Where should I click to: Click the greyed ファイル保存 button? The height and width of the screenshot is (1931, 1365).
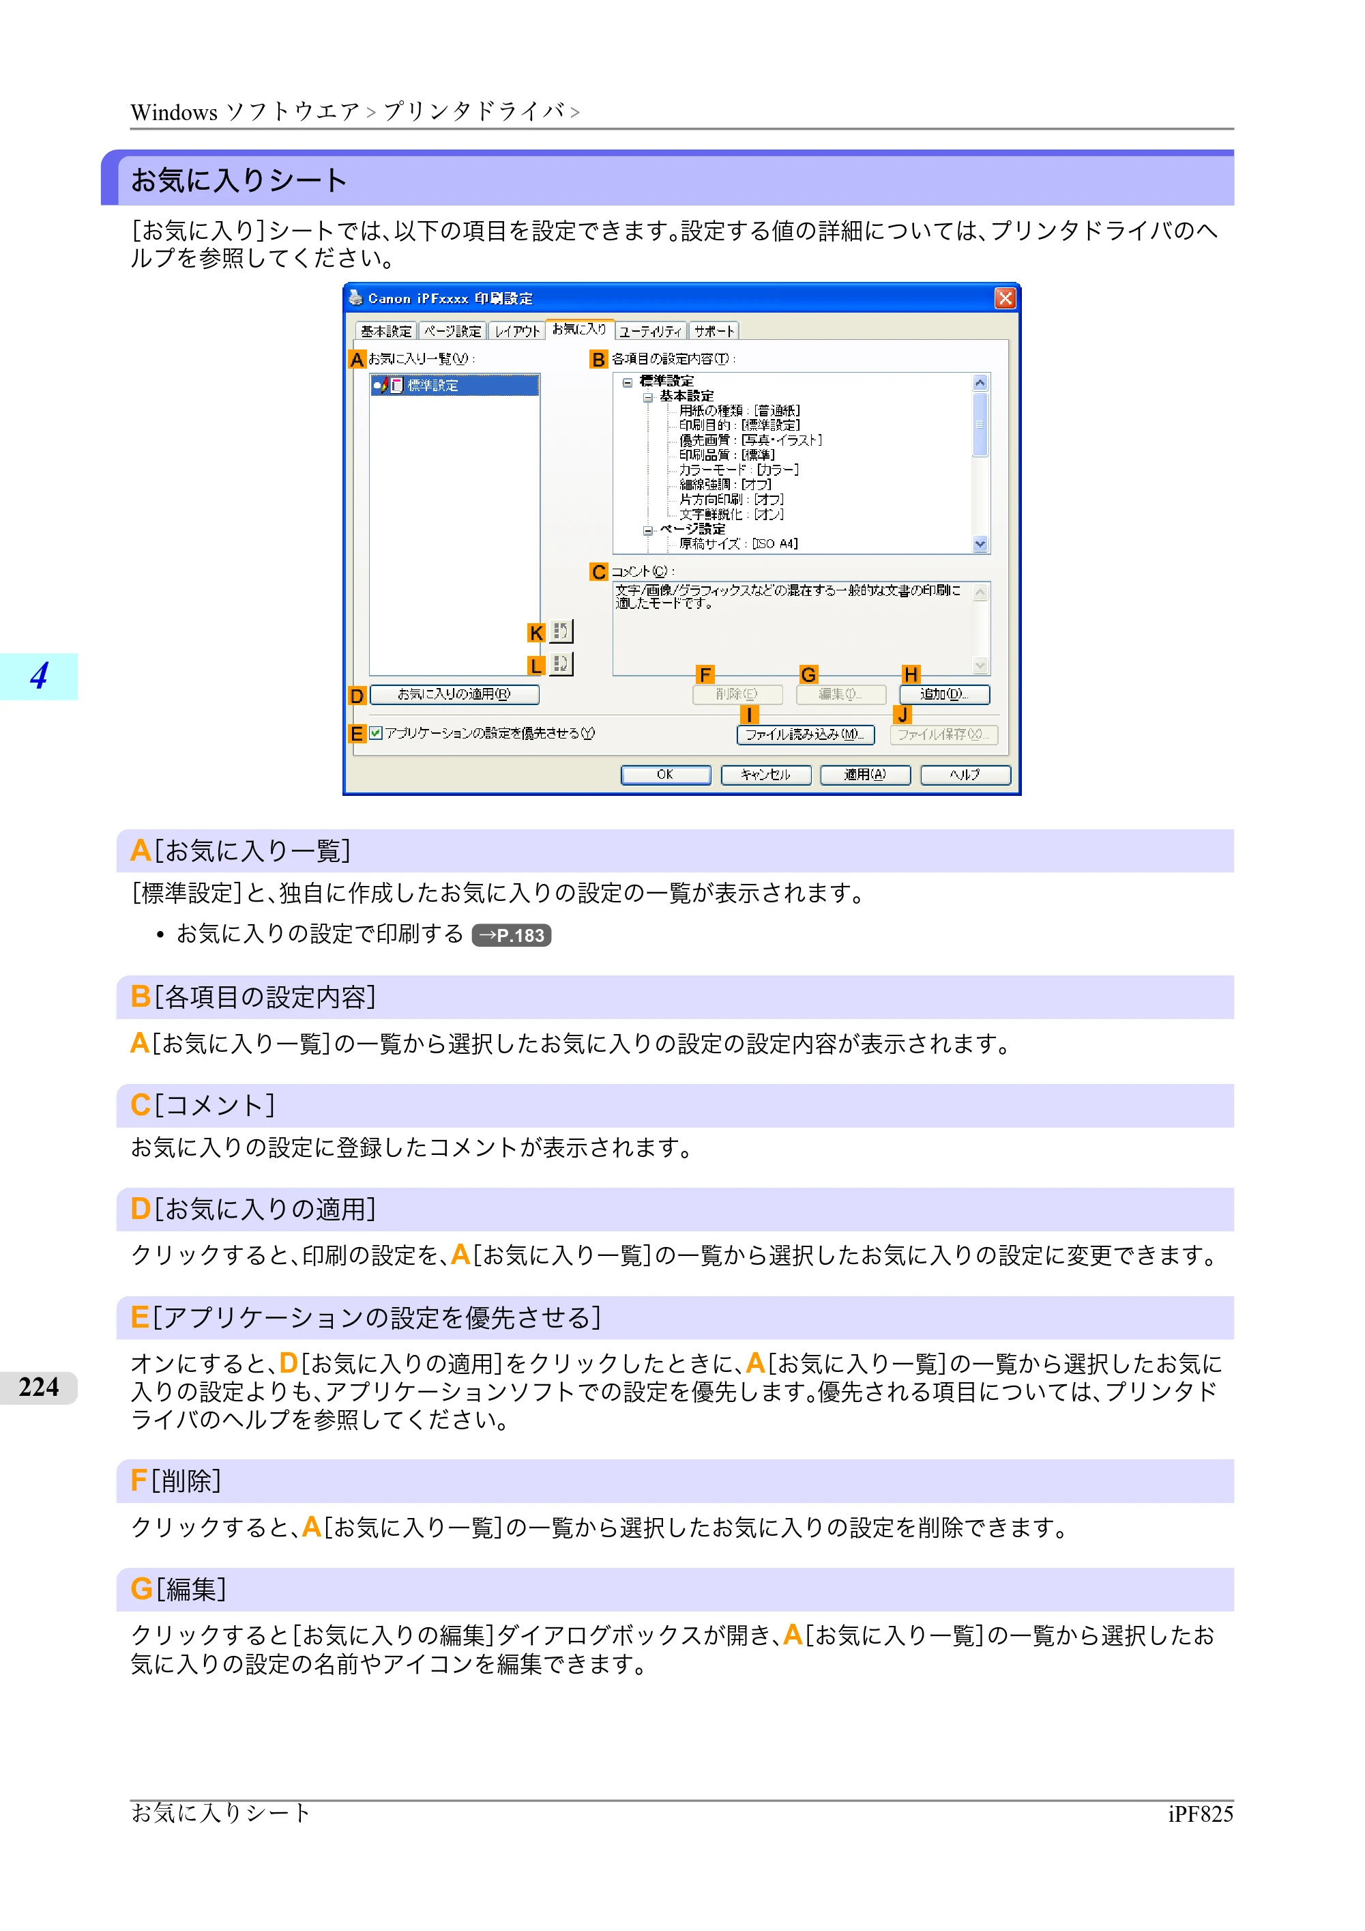944,734
